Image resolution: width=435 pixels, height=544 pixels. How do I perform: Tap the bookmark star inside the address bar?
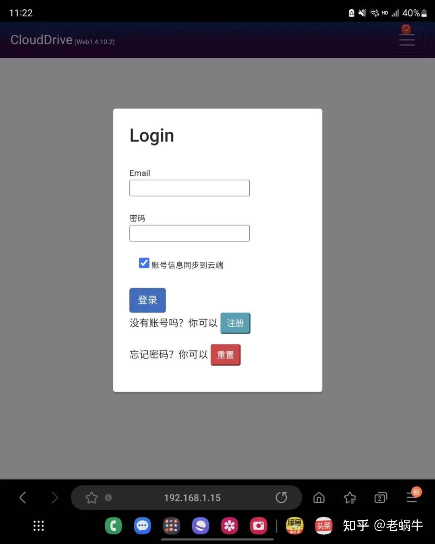[x=92, y=498]
